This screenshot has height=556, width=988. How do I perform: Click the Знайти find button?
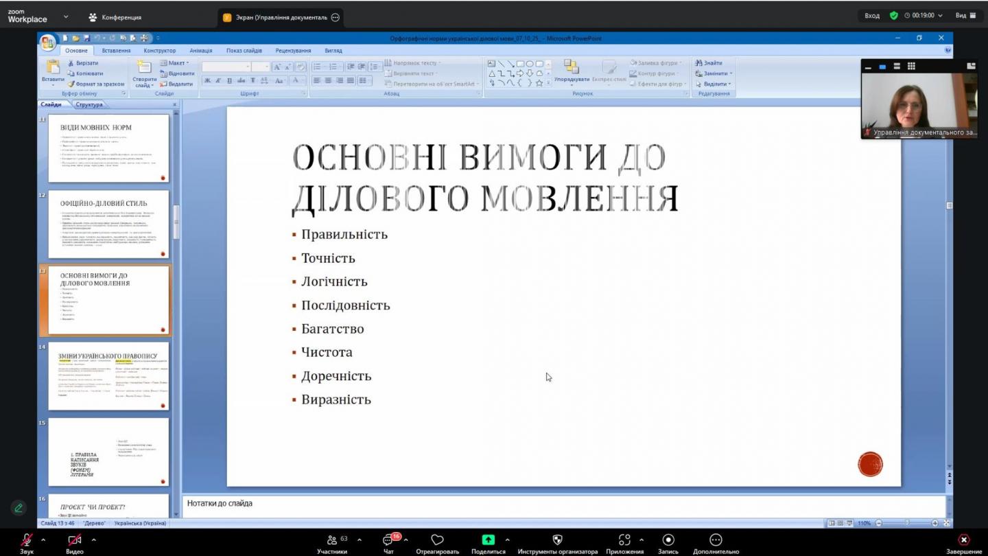(709, 63)
